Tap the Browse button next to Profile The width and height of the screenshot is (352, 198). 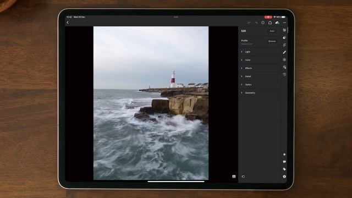(x=272, y=41)
